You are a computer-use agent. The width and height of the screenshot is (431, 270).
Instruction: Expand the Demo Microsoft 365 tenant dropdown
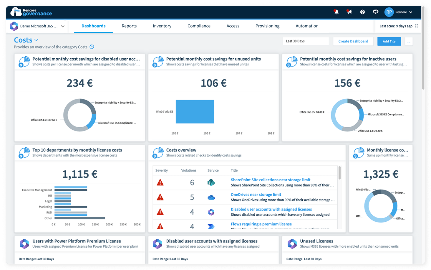[63, 26]
